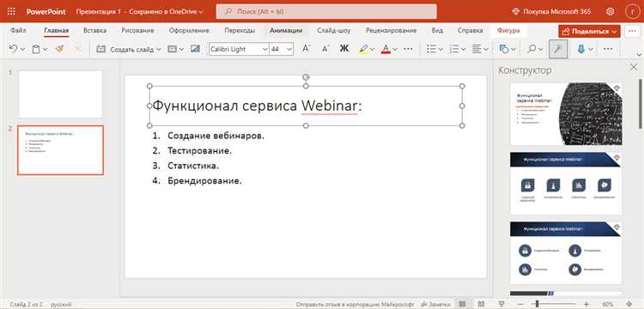Click the Поделиться button
The image size is (644, 309).
coord(589,31)
